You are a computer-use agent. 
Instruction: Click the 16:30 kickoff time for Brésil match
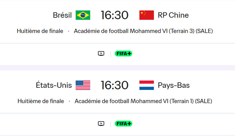(115, 15)
